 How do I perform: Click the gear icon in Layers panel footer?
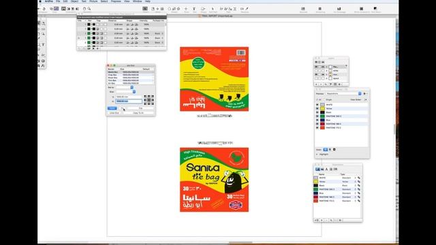tap(340, 84)
